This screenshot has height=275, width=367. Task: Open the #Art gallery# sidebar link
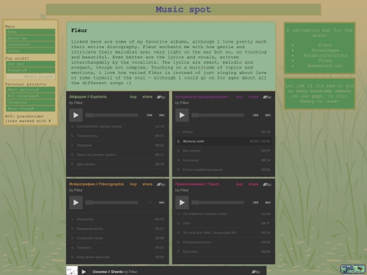click(x=31, y=90)
